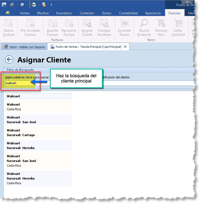Select Walmart Sucursal Heredia without country
Viewport: 200px width, 204px height.
39,145
